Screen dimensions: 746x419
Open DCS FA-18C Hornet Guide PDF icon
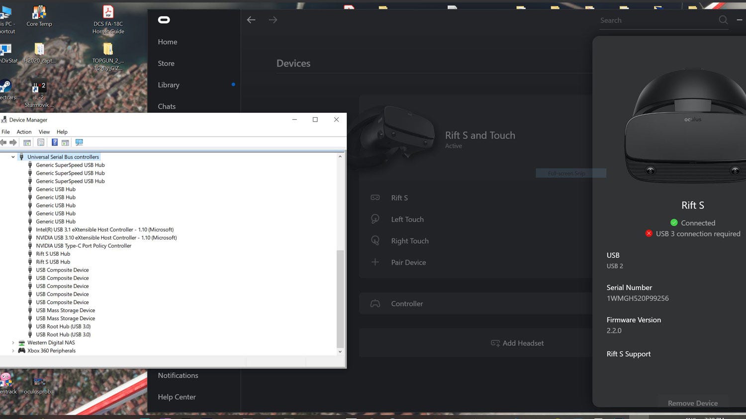pos(108,20)
